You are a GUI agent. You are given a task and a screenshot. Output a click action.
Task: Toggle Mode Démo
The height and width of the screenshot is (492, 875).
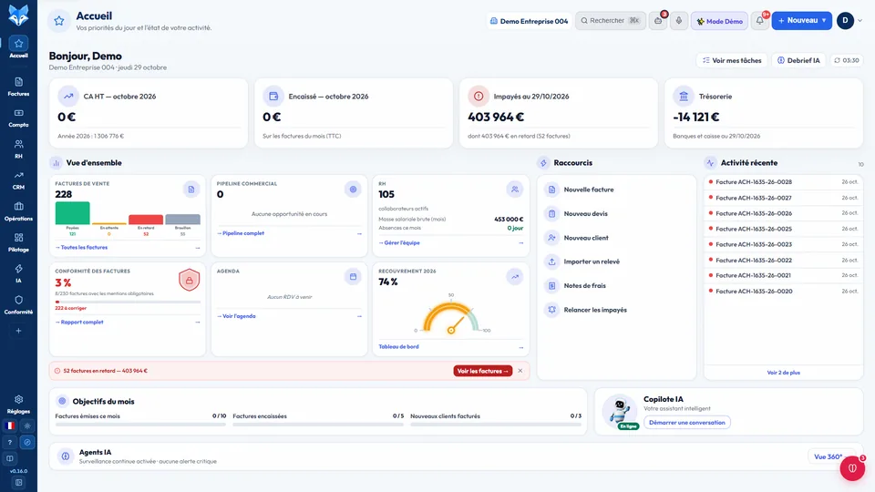pos(719,21)
